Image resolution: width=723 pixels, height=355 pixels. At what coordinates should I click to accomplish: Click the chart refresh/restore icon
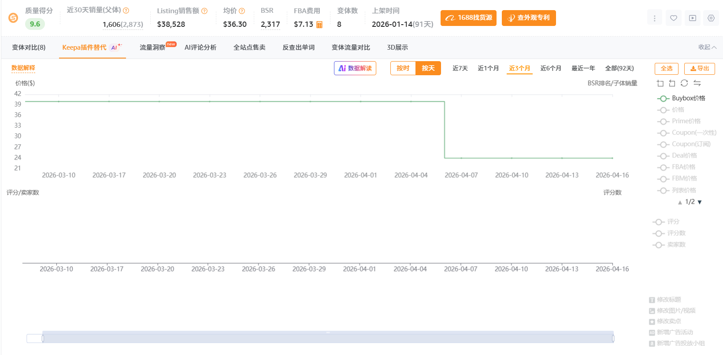[x=684, y=83]
